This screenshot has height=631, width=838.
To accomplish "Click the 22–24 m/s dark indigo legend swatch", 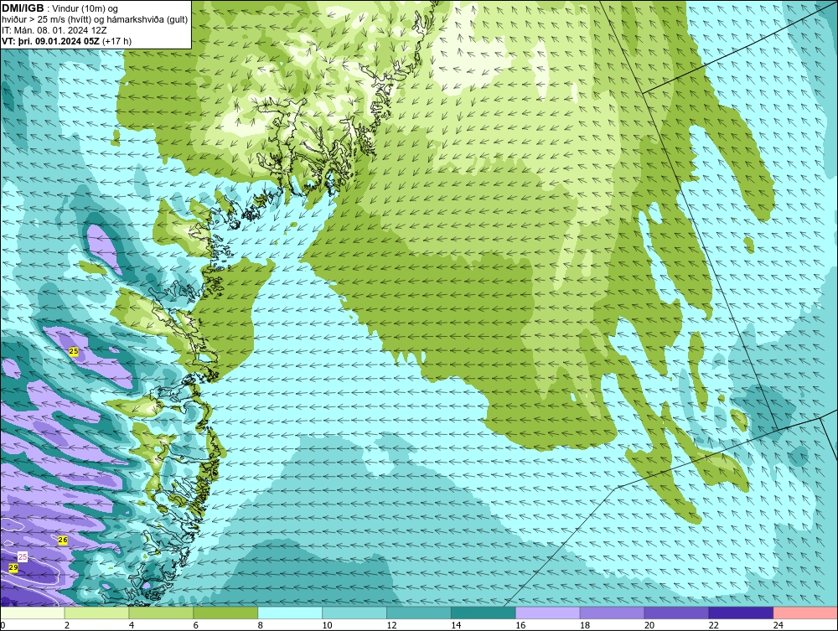I will [742, 613].
